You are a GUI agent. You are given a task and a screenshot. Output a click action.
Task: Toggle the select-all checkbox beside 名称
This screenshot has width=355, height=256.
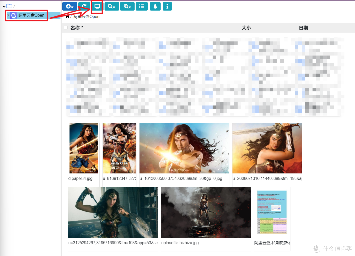pos(66,28)
